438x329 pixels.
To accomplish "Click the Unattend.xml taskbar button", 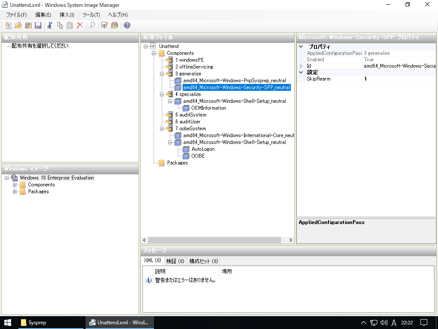I will [119, 323].
